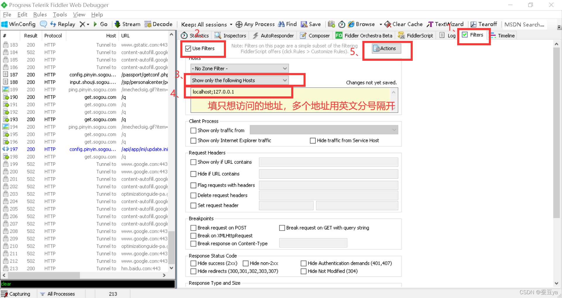This screenshot has height=298, width=562.
Task: Open Fiddler Orchestra Beta tab
Action: pos(364,36)
